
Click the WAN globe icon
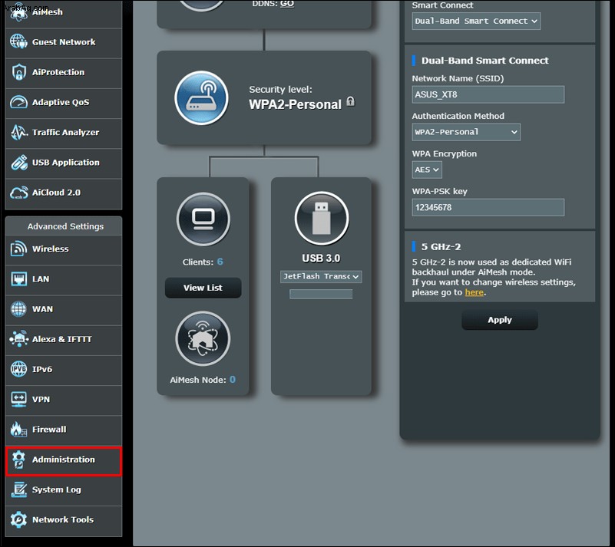tap(18, 308)
